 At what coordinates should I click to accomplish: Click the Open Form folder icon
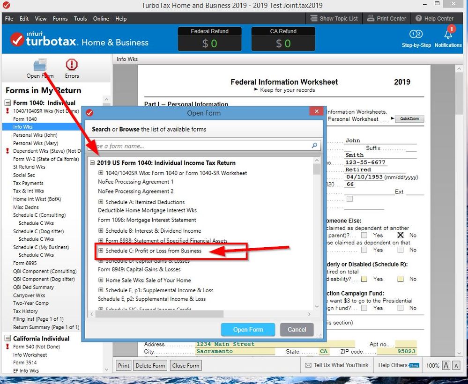(40, 65)
